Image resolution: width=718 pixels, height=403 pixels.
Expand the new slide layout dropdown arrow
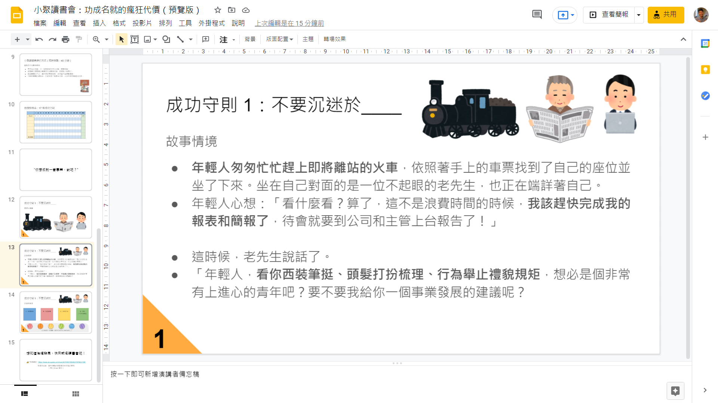[27, 39]
